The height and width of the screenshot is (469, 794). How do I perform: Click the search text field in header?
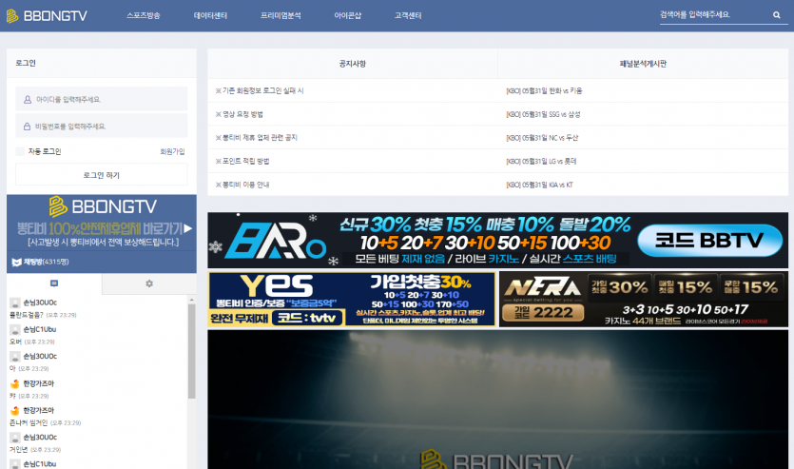[714, 15]
